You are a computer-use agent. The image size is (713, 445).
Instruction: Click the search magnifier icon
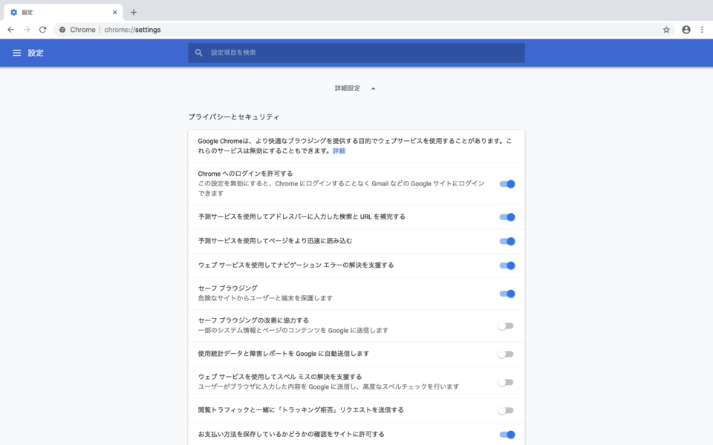[199, 53]
